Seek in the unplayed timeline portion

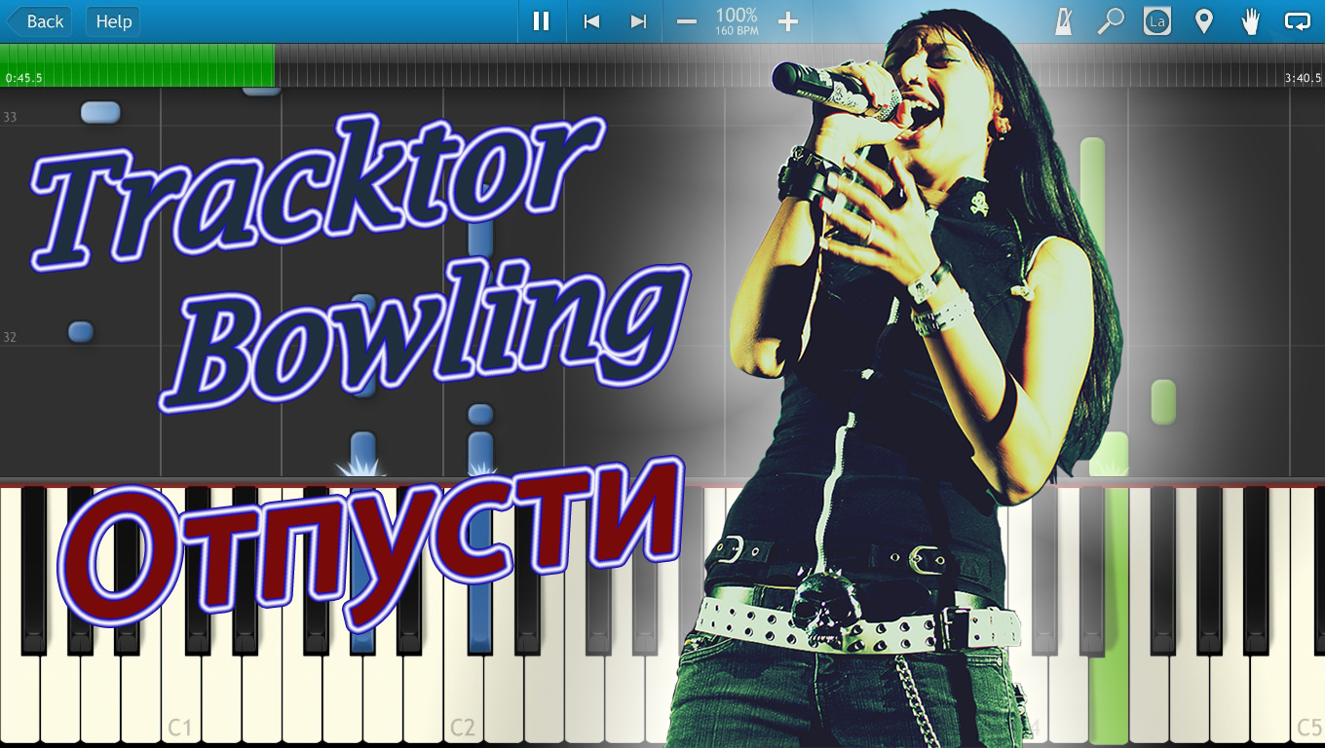pos(799,65)
